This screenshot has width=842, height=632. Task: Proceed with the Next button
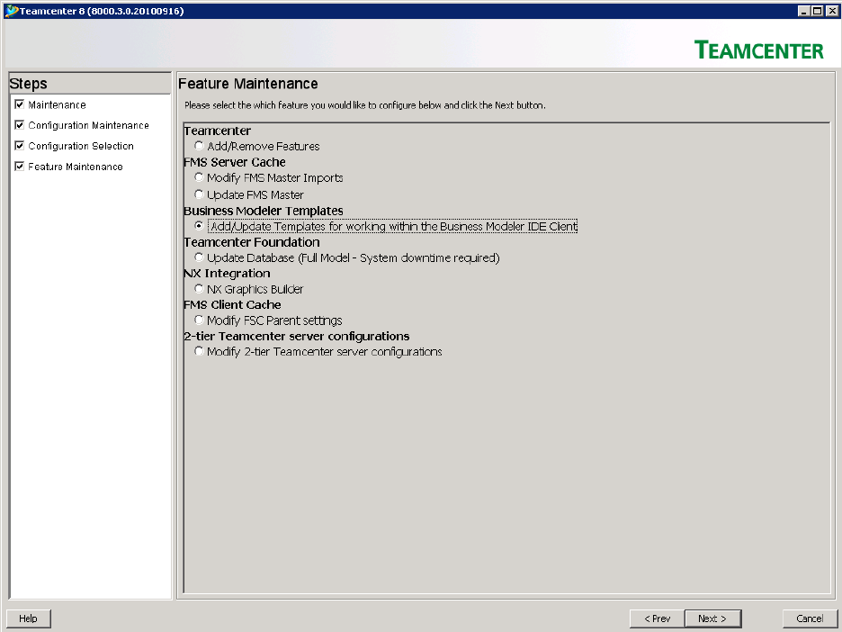[712, 618]
